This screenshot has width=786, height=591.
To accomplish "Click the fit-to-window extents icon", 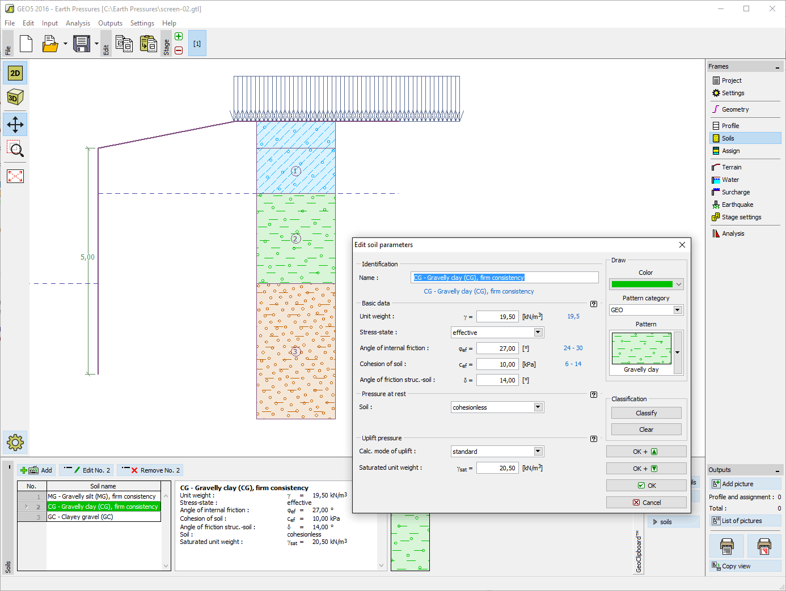I will [15, 176].
